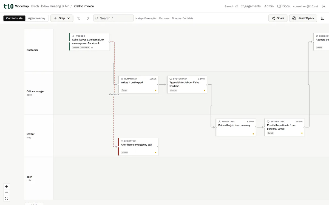Open the Engagements menu
This screenshot has height=205, width=329.
tap(251, 6)
